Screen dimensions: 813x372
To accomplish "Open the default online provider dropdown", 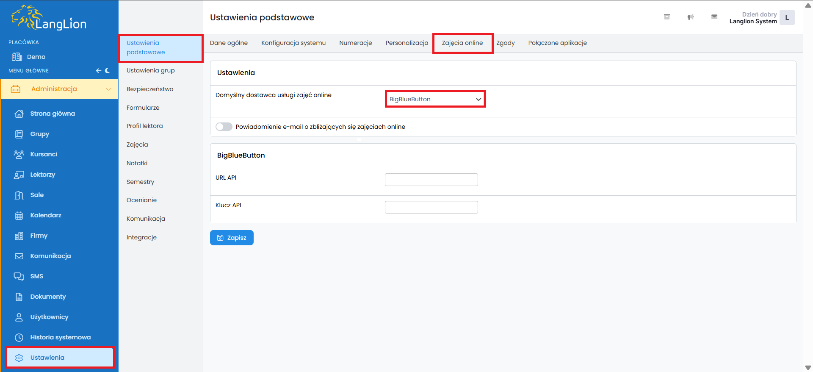I will point(435,99).
